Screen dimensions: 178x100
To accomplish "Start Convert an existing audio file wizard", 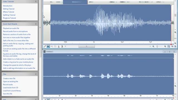I will (19, 50).
